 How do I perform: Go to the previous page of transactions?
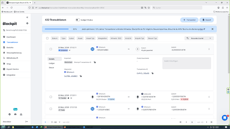click(x=186, y=122)
